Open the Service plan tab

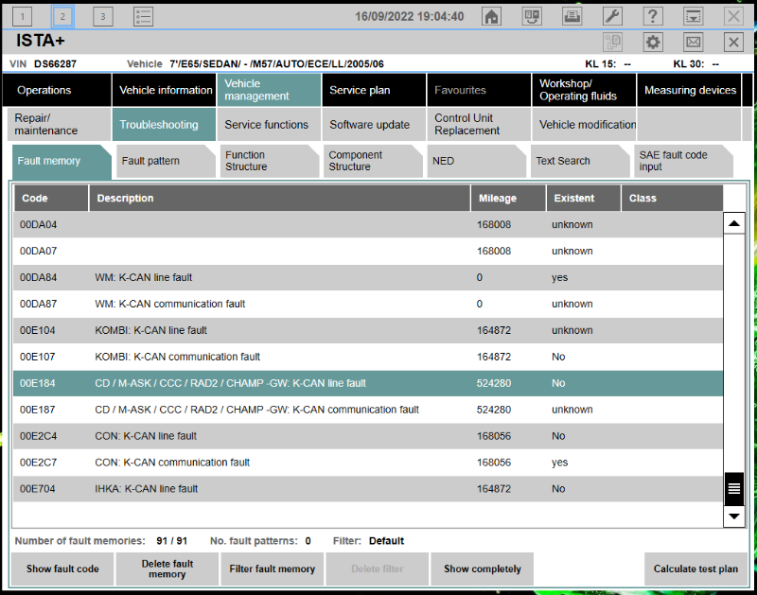(374, 90)
